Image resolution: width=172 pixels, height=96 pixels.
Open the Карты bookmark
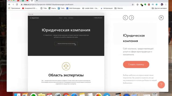52,8
